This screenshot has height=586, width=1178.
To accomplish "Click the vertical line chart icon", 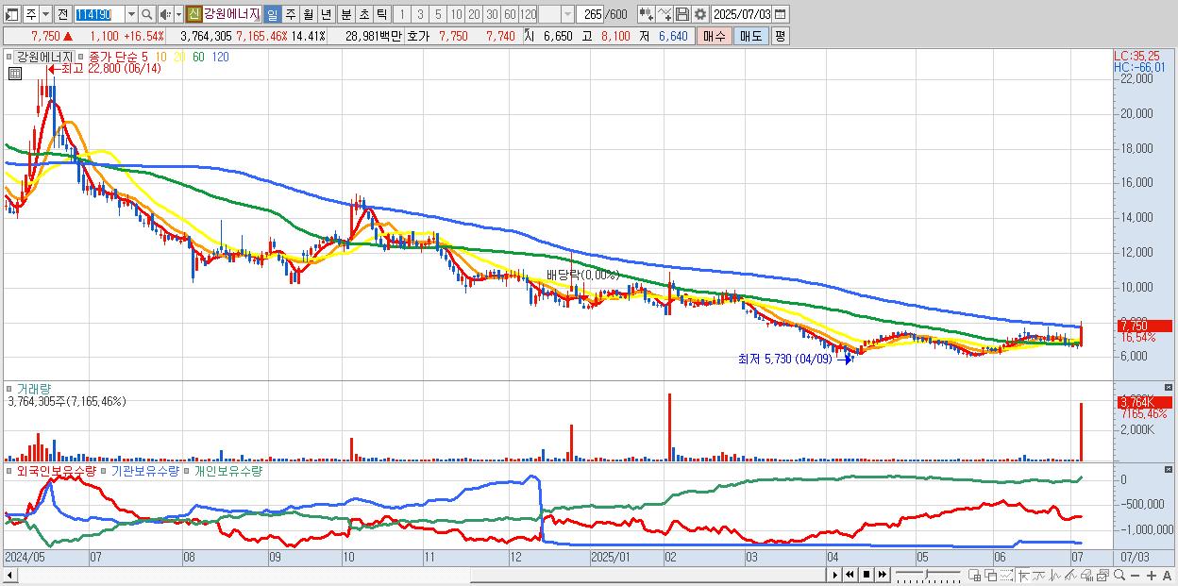I will click(x=1055, y=575).
